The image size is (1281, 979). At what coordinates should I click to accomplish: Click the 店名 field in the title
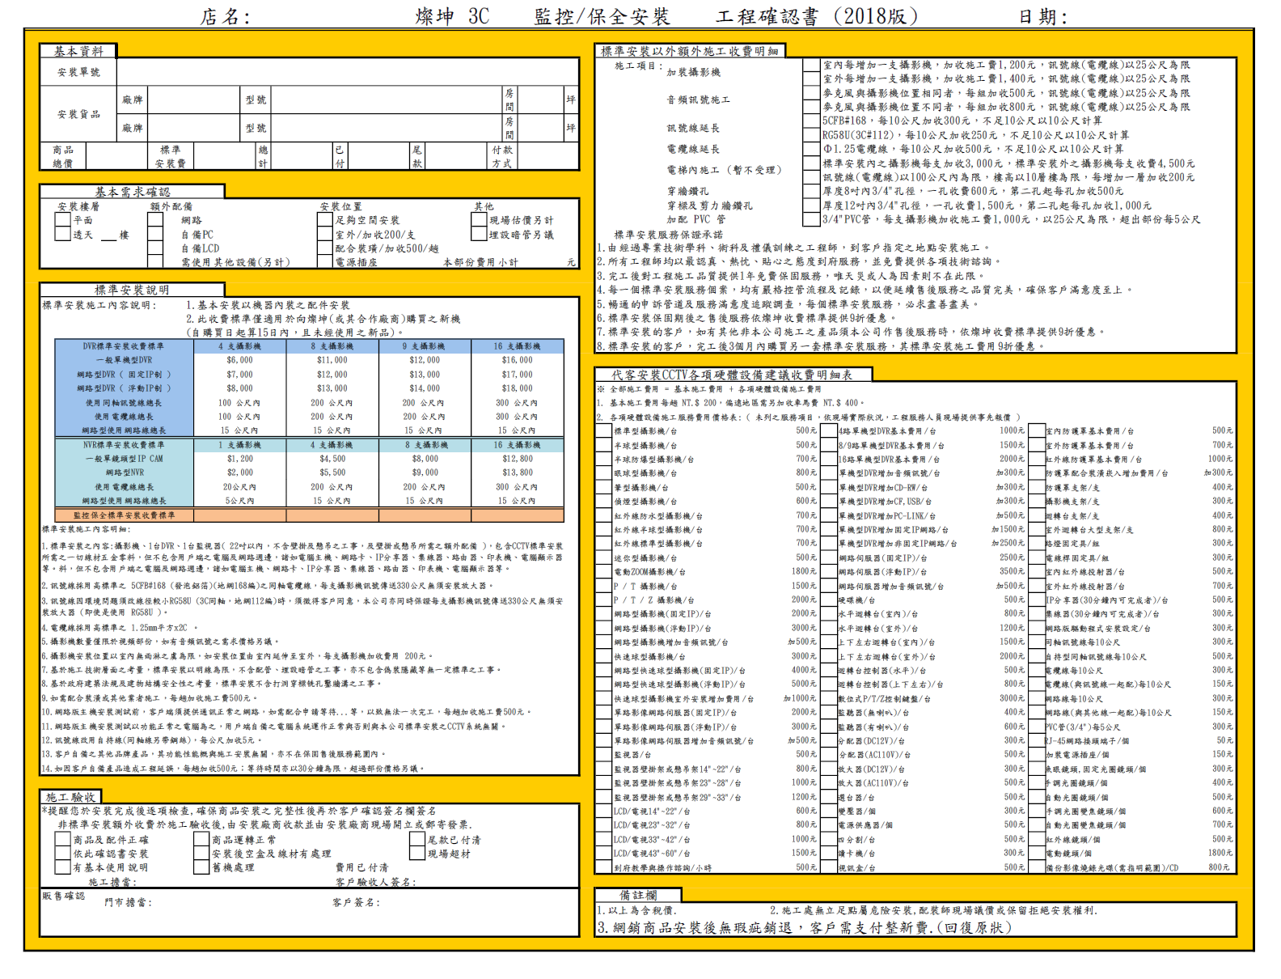pyautogui.click(x=226, y=16)
